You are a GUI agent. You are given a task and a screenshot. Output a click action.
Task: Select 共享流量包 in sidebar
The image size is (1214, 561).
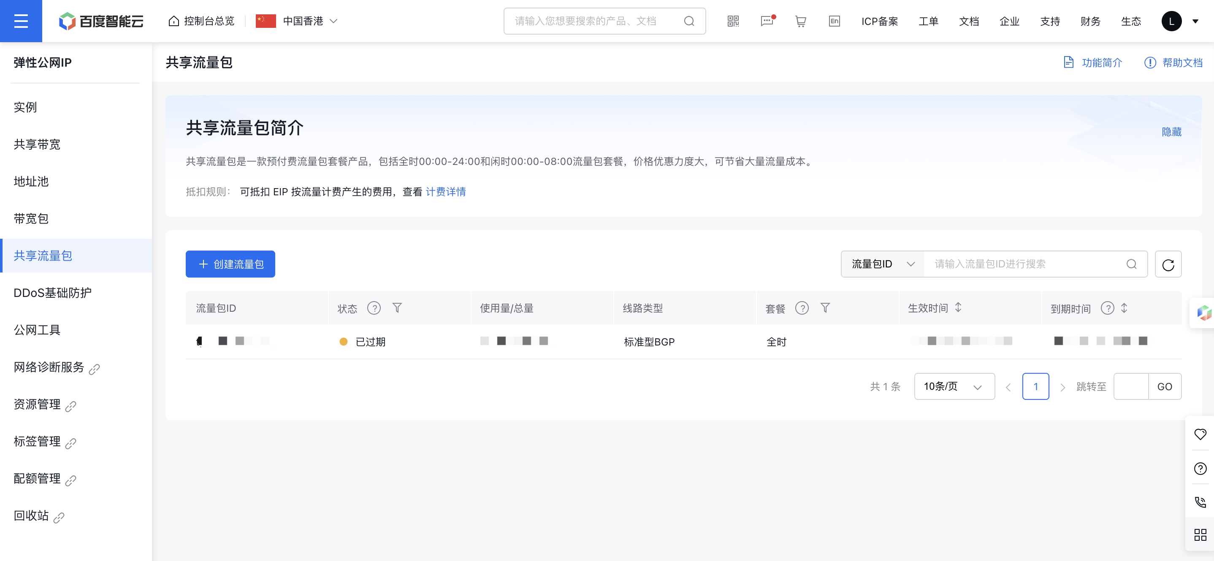tap(77, 256)
